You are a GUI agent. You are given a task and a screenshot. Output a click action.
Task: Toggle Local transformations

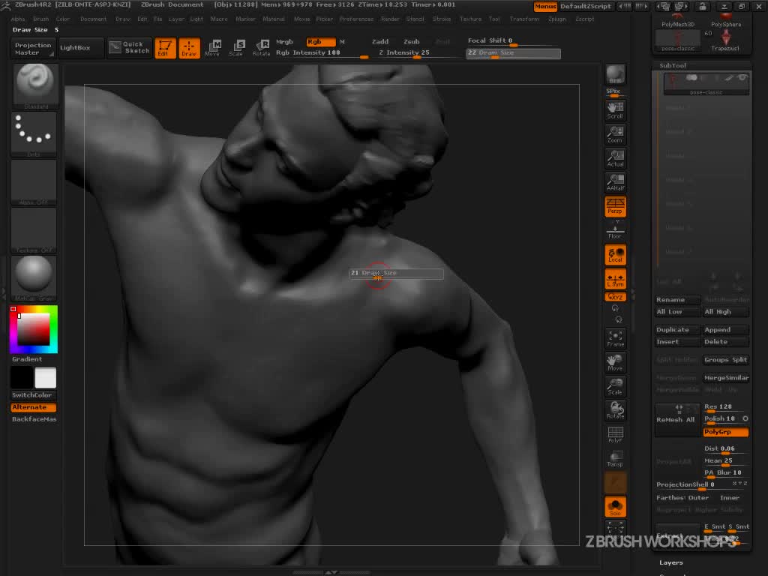(615, 255)
